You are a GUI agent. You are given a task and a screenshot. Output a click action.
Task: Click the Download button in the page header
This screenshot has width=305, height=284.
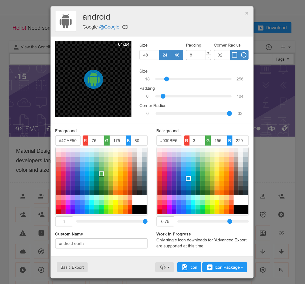(x=272, y=28)
